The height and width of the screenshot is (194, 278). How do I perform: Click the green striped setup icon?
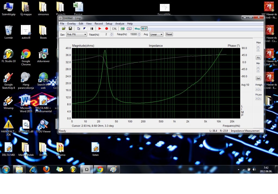122,28
